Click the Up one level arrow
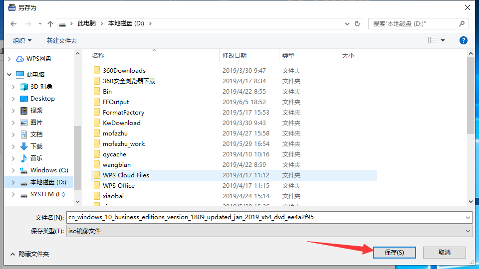Image resolution: width=479 pixels, height=269 pixels. tap(50, 24)
